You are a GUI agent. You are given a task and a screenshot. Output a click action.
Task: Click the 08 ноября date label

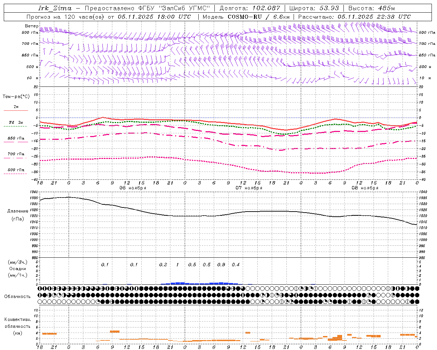coord(365,188)
